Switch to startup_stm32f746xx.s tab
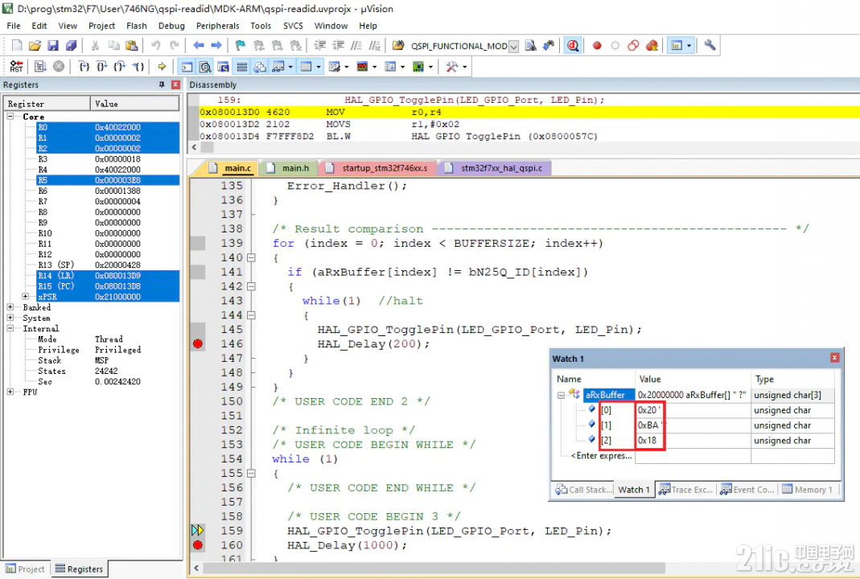860x579 pixels. 378,168
